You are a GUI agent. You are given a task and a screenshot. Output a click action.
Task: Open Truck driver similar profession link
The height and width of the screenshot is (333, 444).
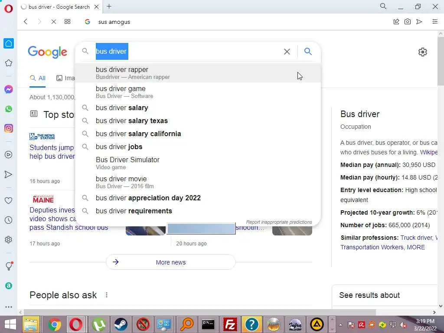417,238
